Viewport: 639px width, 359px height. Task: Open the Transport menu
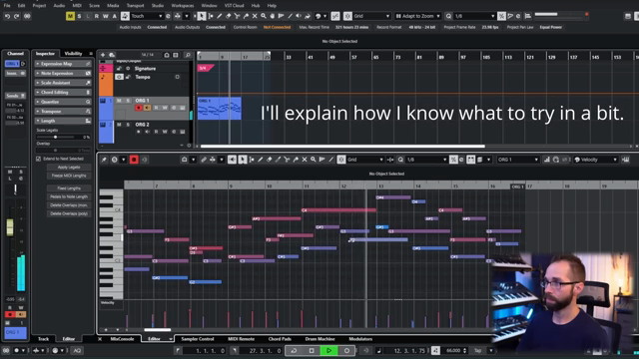[x=136, y=6]
